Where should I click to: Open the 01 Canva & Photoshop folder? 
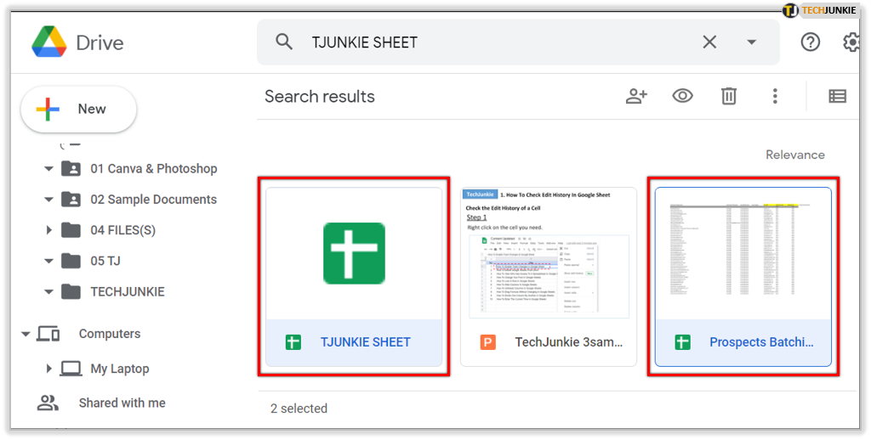pos(153,169)
